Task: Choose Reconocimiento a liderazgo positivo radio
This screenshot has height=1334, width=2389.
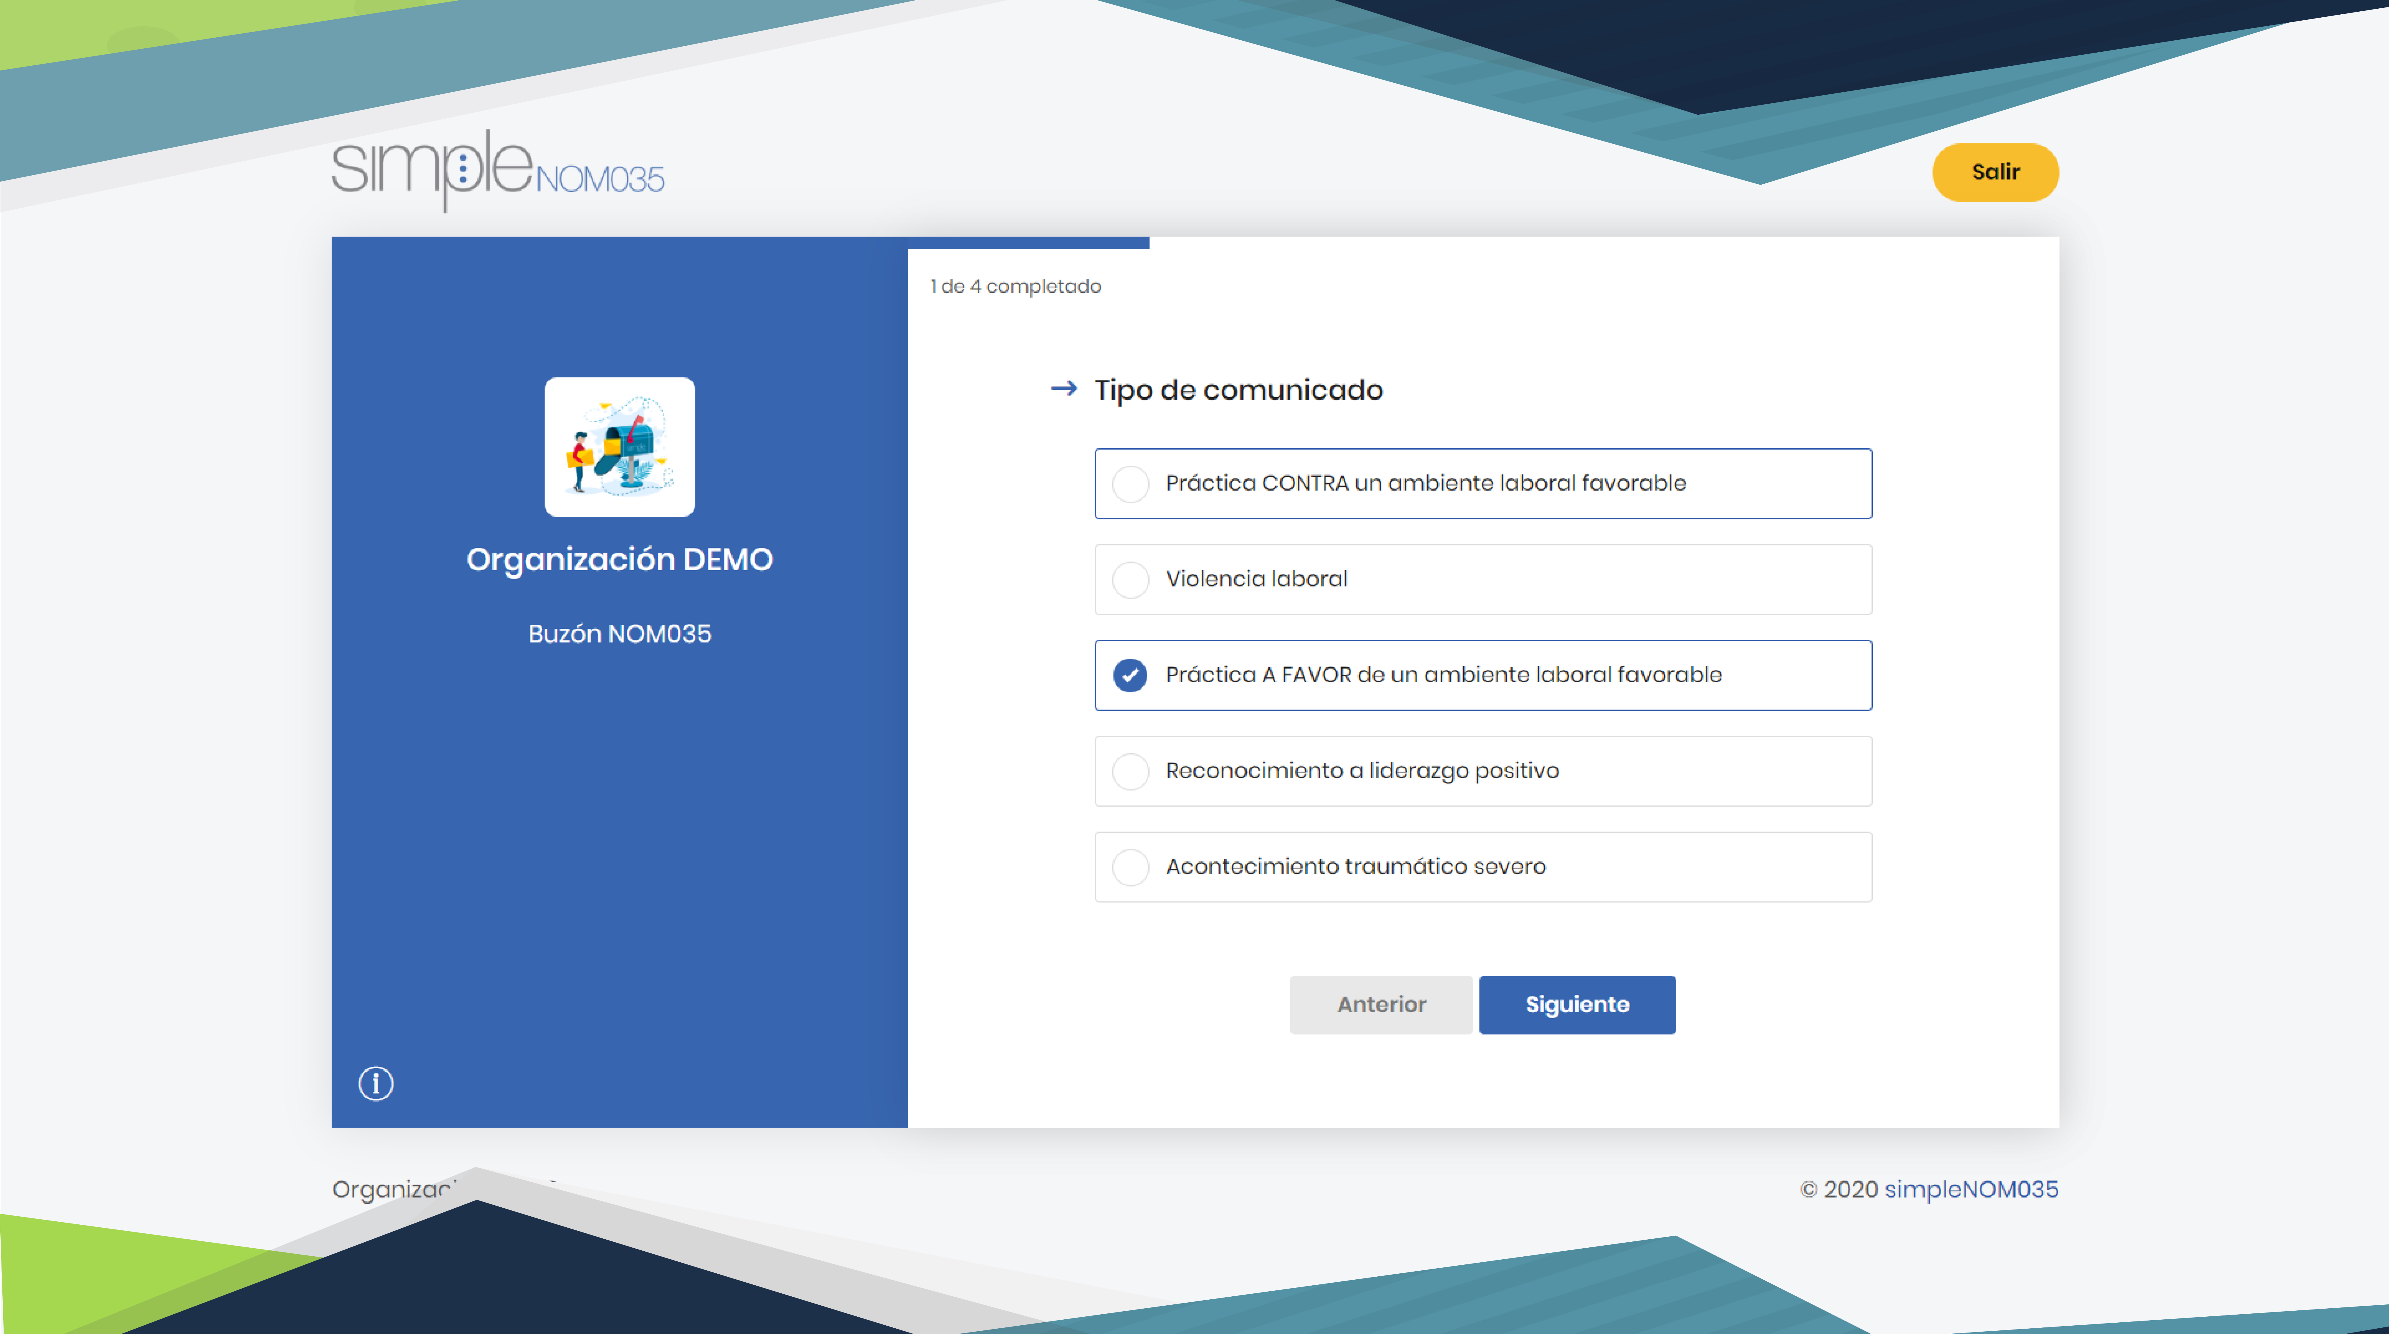Action: 1130,771
